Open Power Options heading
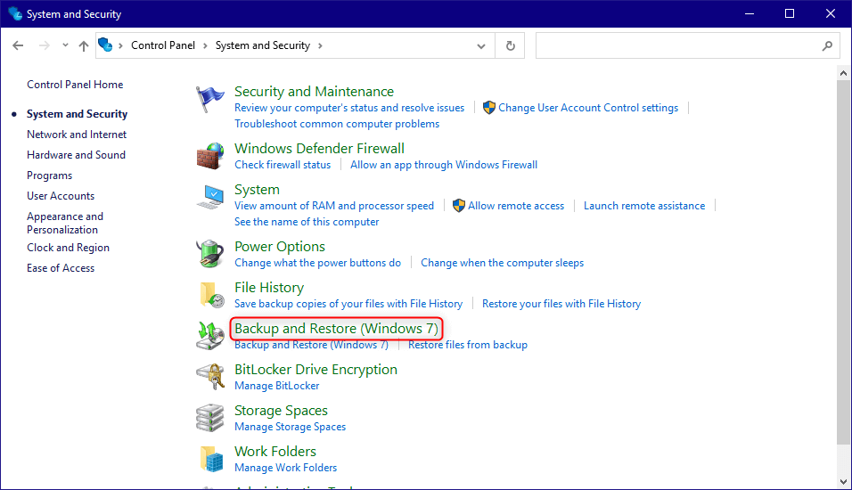Image resolution: width=852 pixels, height=490 pixels. [280, 247]
